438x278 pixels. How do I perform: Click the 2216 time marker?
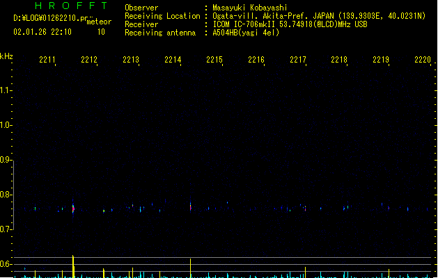[256, 60]
